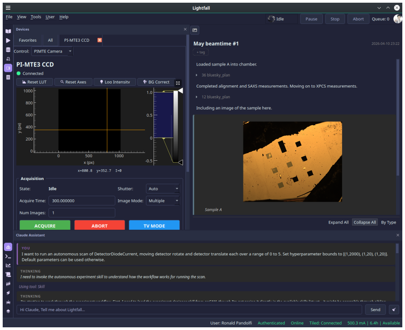Close the Claude Assistant panel

point(398,235)
